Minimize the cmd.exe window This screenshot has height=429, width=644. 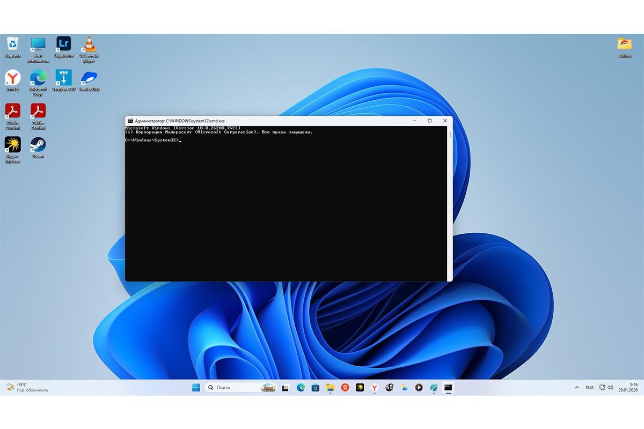[x=414, y=121]
